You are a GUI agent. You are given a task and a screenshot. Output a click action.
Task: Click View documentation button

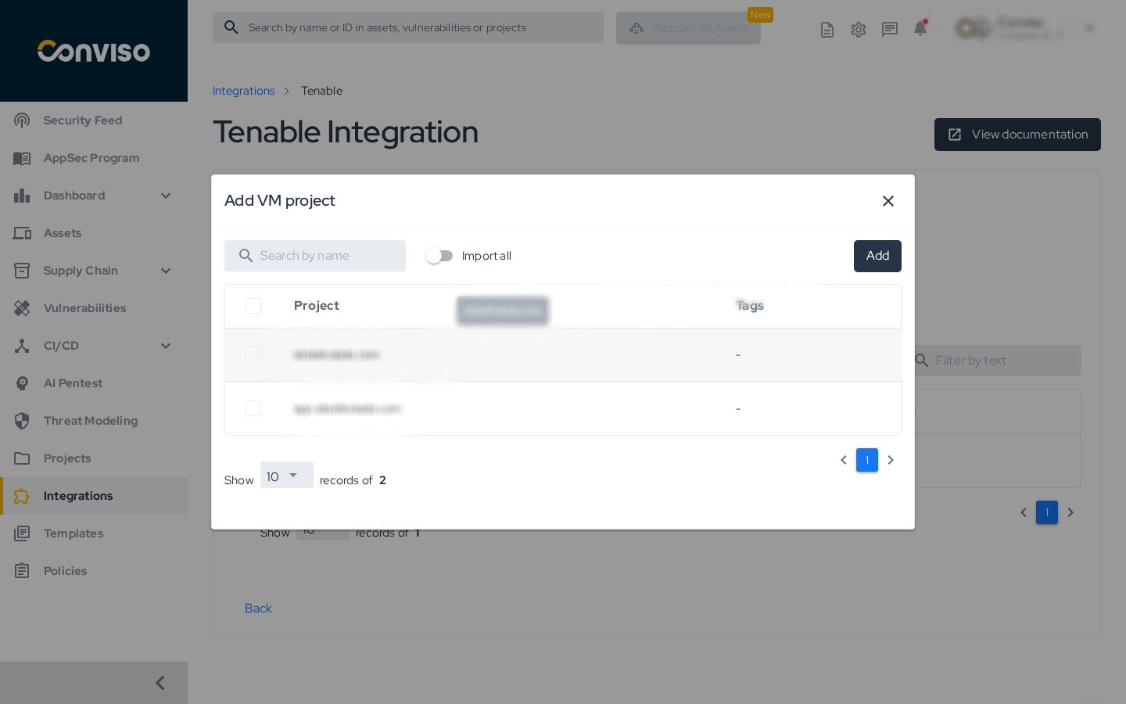pos(1017,135)
